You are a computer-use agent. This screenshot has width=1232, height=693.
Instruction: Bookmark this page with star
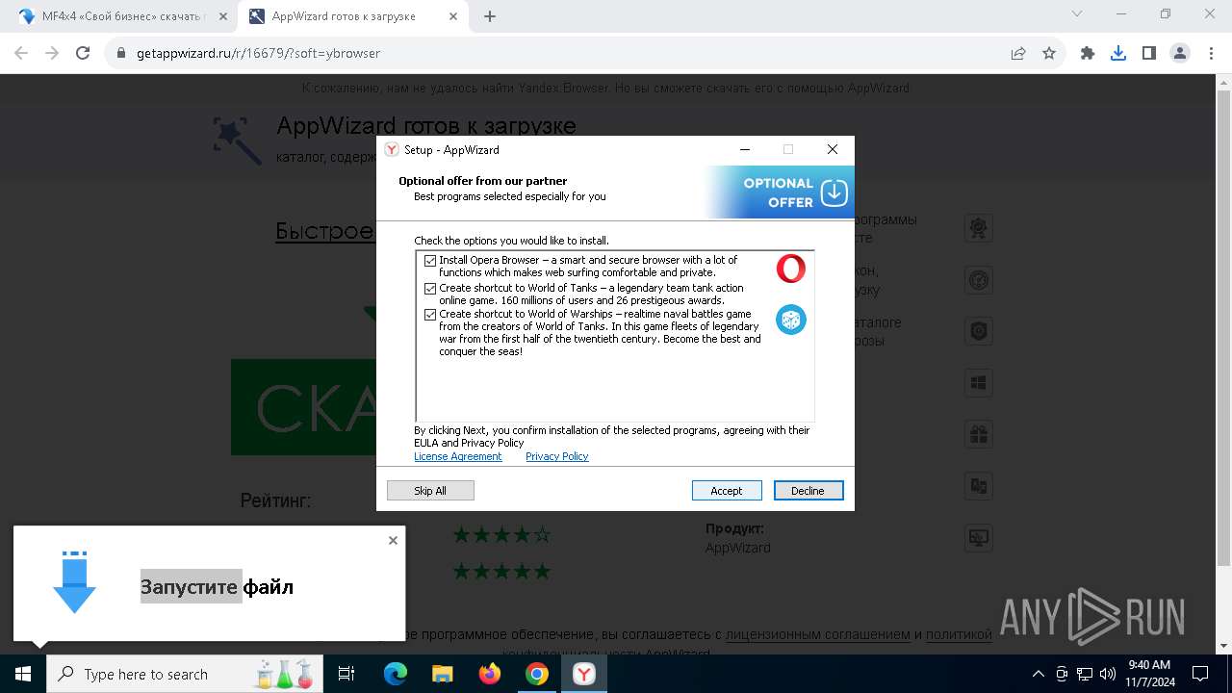click(x=1049, y=53)
